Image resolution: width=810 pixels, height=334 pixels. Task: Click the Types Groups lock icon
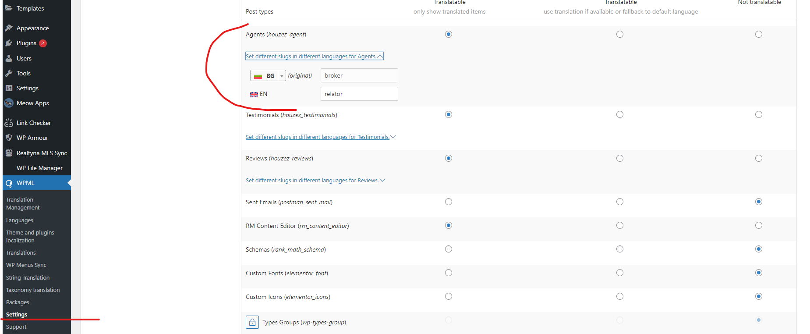click(x=252, y=322)
